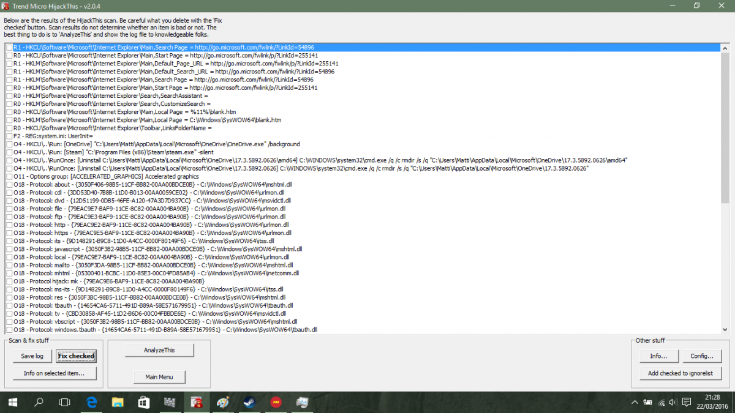
Task: Open the Config... button
Action: (x=702, y=356)
